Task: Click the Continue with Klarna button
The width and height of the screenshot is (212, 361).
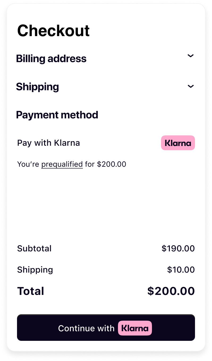Action: tap(106, 328)
